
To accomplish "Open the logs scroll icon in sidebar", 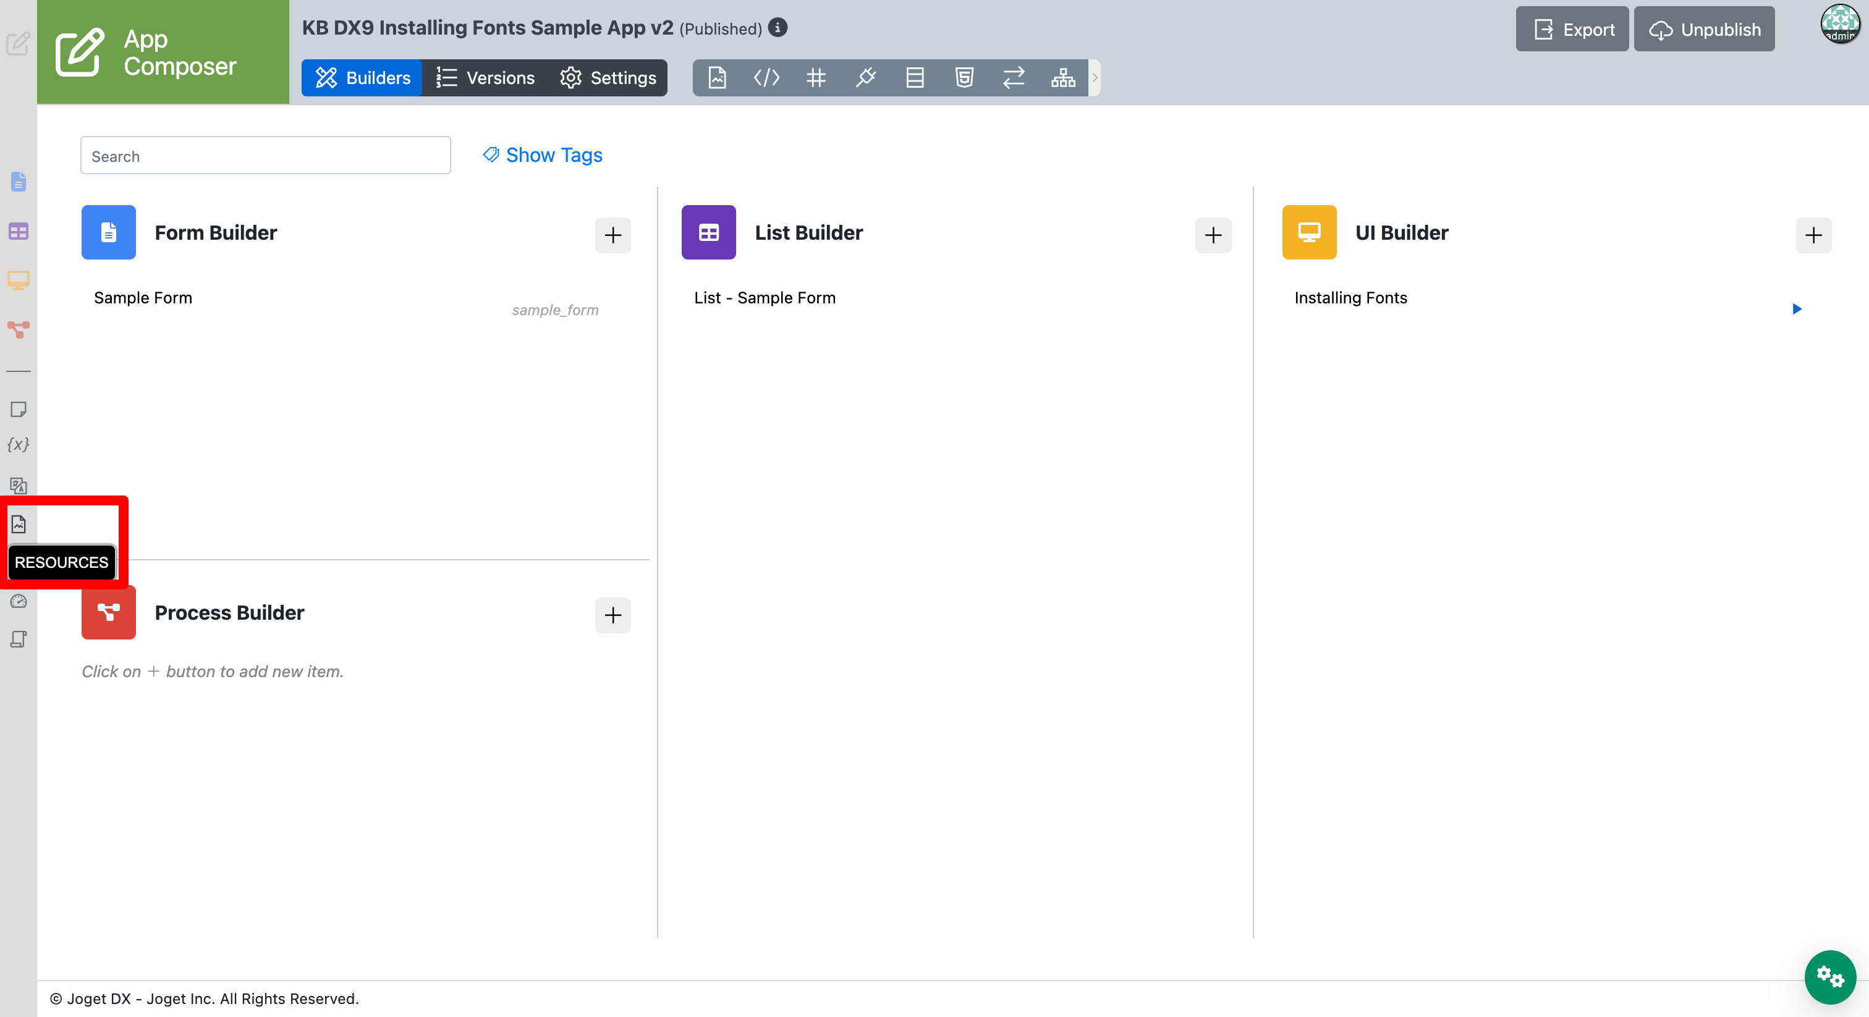I will [18, 639].
